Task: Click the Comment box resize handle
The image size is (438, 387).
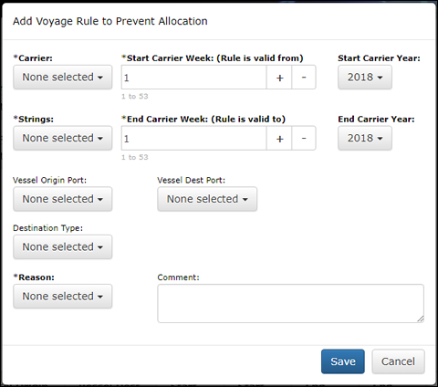Action: pyautogui.click(x=421, y=319)
